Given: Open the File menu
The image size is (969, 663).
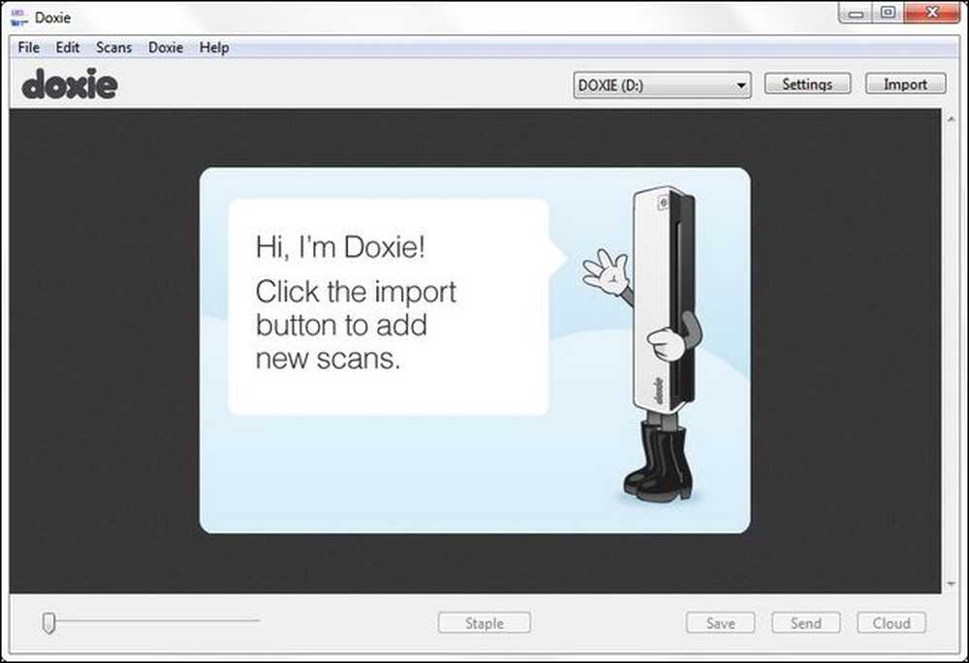Looking at the screenshot, I should coord(28,47).
